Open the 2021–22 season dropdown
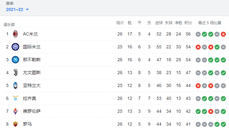 pos(17,9)
